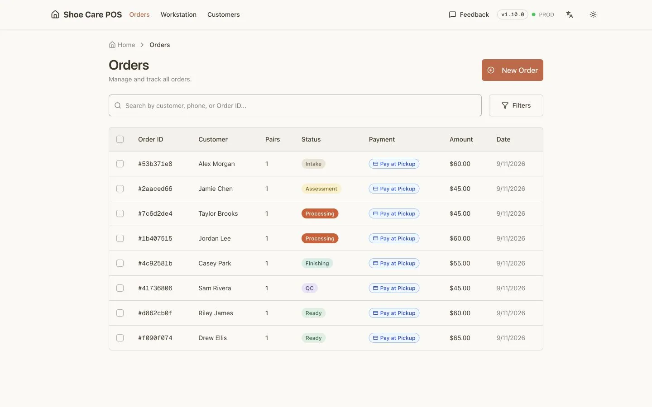Create a New Order
This screenshot has height=407, width=652.
[513, 70]
